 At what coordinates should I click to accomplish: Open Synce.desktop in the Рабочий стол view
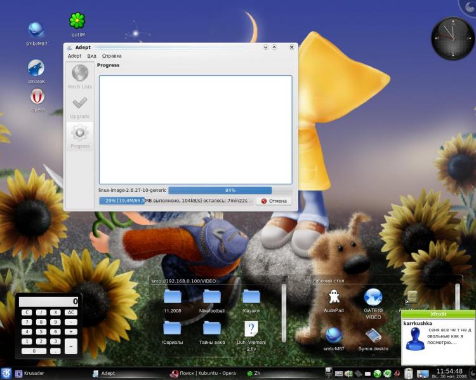[x=373, y=336]
